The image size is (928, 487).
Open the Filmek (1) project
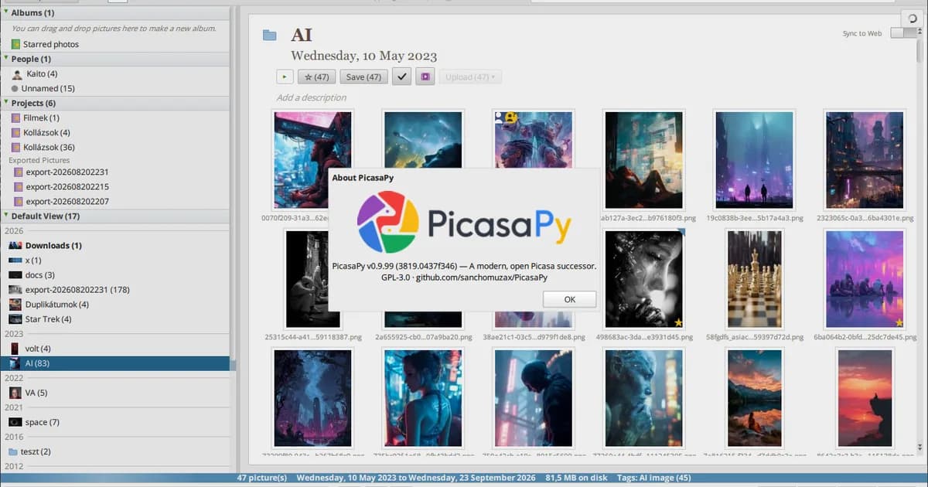41,117
